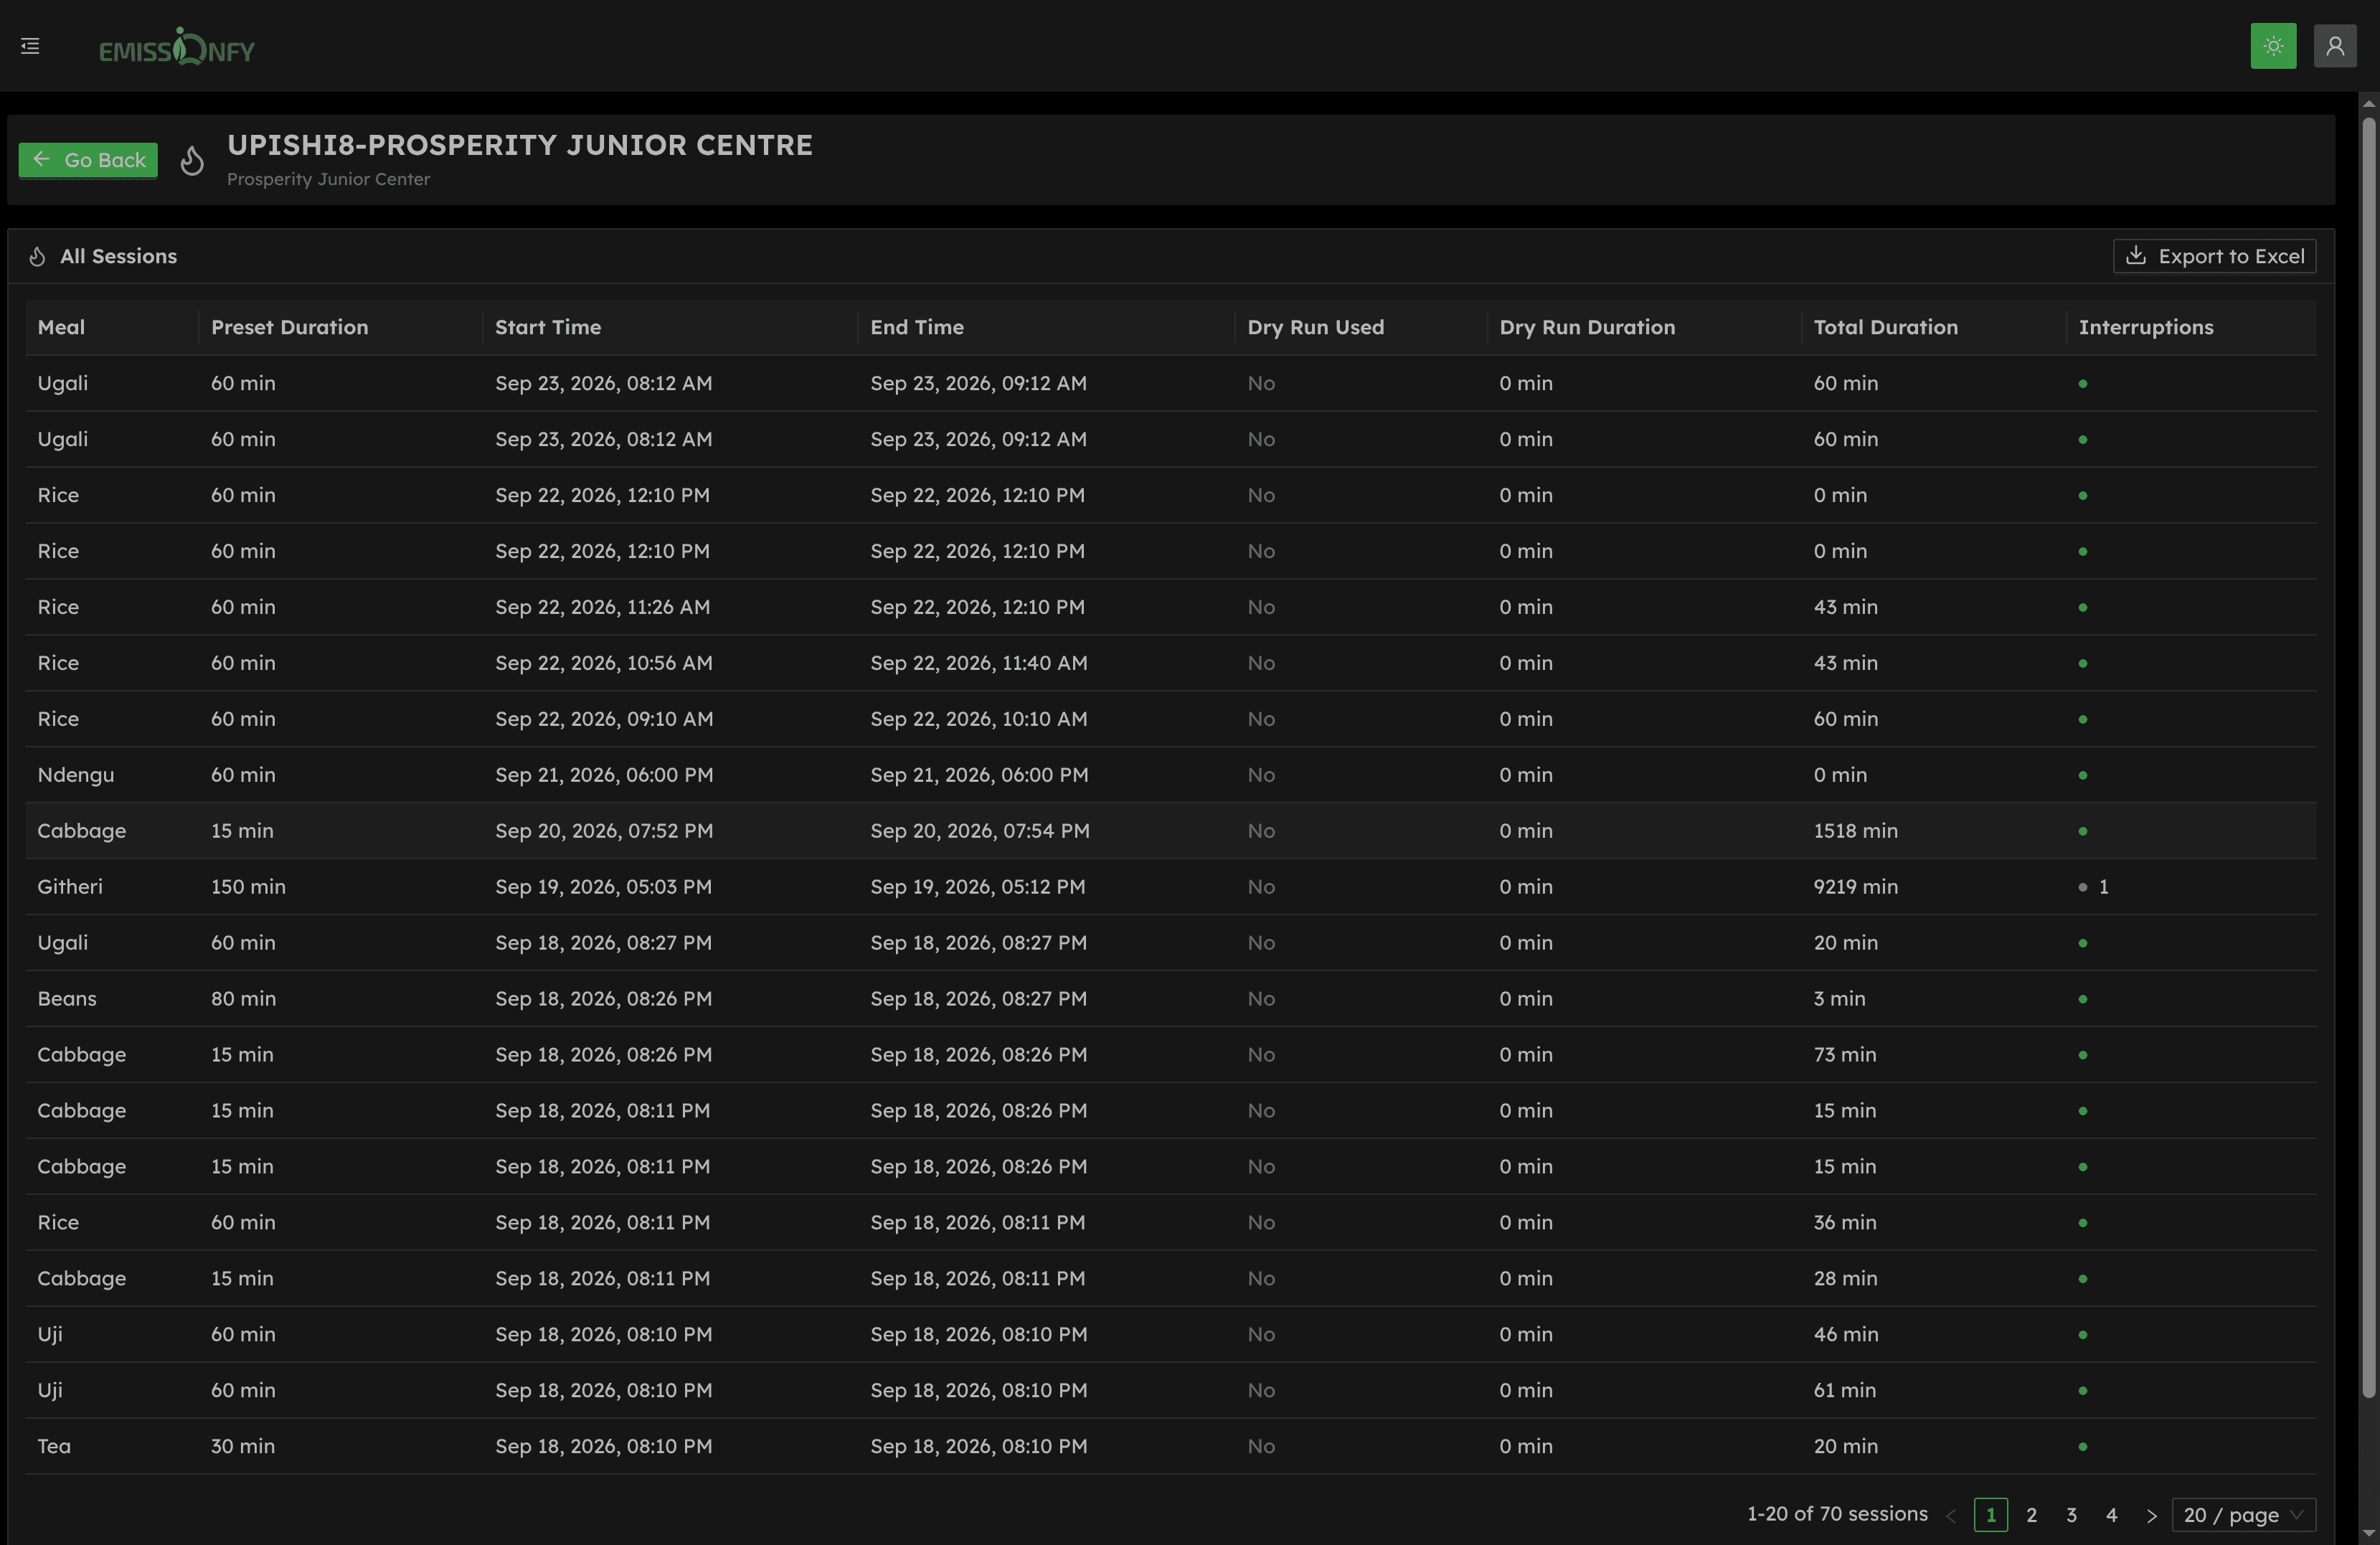Click the 61 min total duration value
The image size is (2380, 1545).
[x=1844, y=1391]
